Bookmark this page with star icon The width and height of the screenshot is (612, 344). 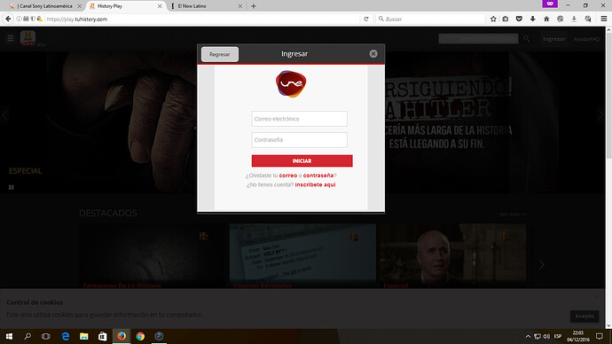coord(493,19)
